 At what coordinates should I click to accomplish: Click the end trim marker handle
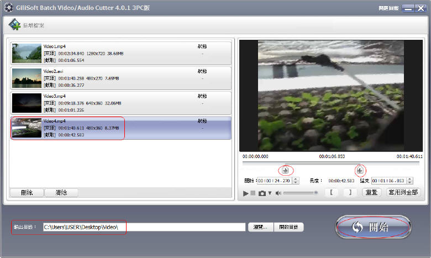point(360,170)
